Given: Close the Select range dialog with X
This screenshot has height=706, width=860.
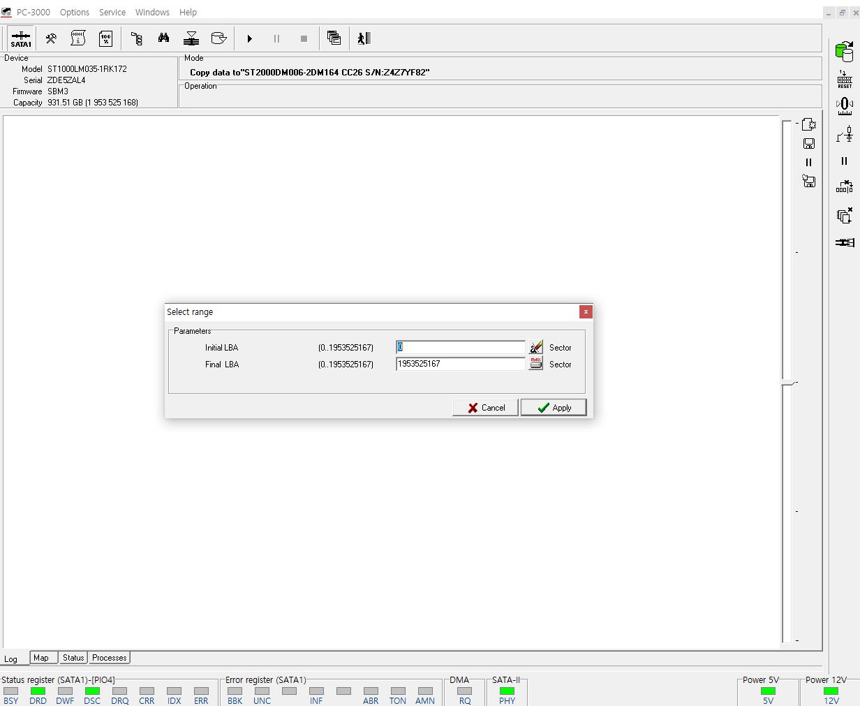Looking at the screenshot, I should pos(586,311).
